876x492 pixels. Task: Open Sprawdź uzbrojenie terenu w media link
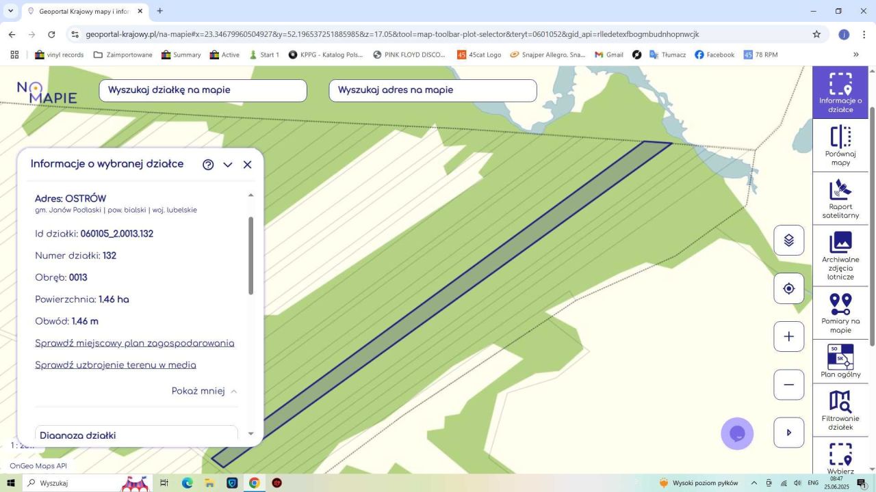(116, 366)
